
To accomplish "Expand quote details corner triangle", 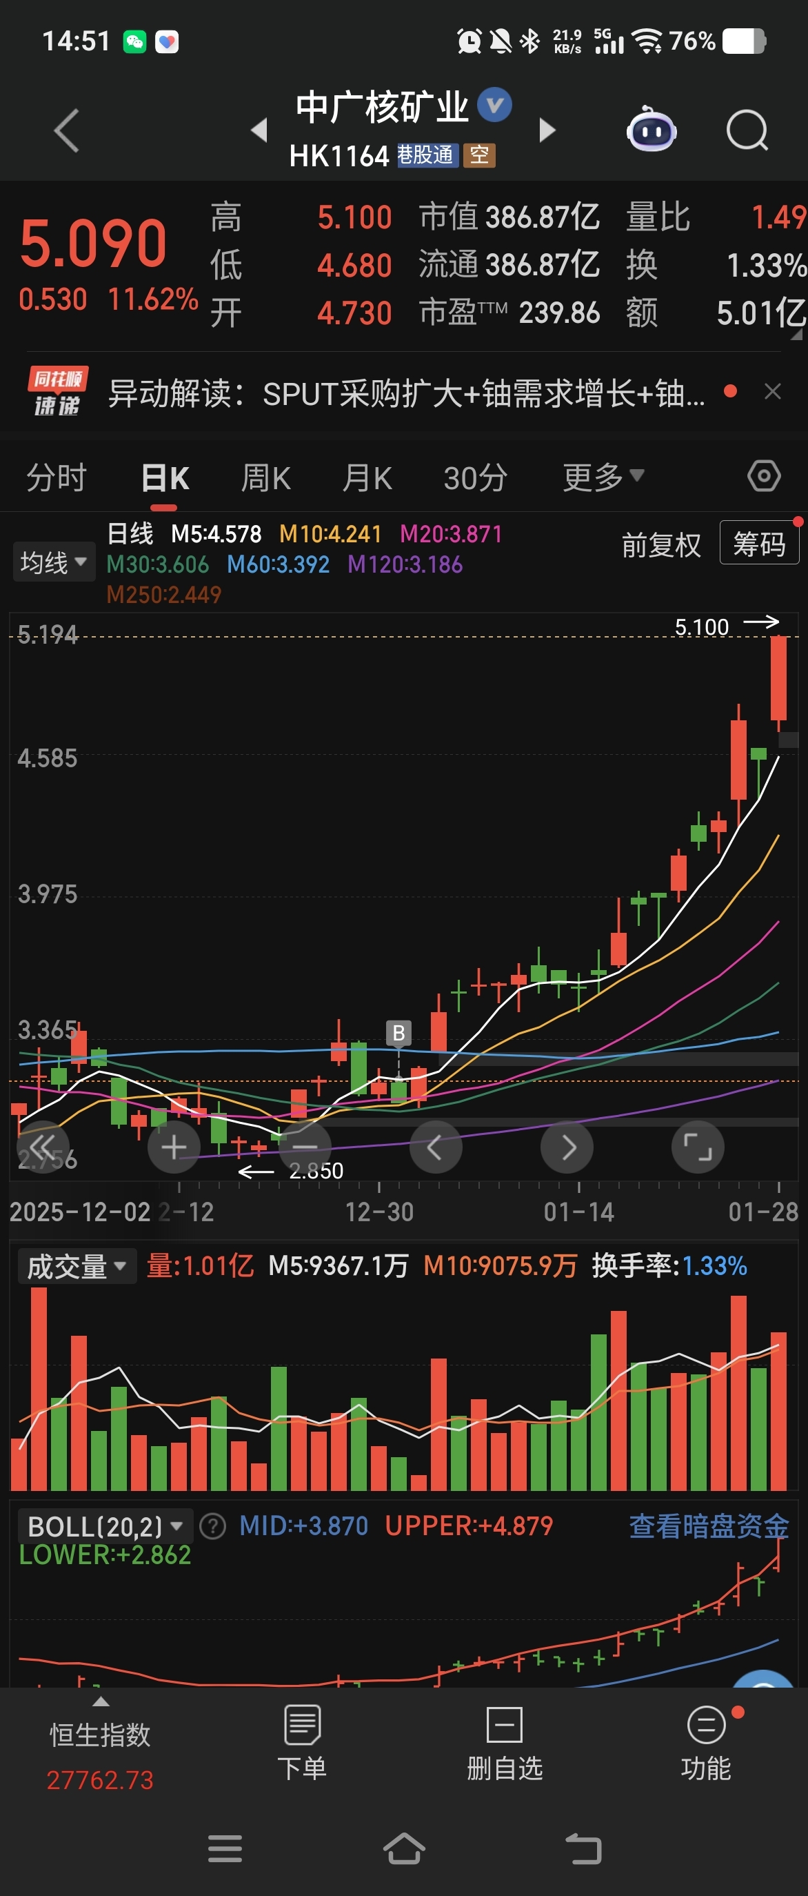I will (x=796, y=333).
